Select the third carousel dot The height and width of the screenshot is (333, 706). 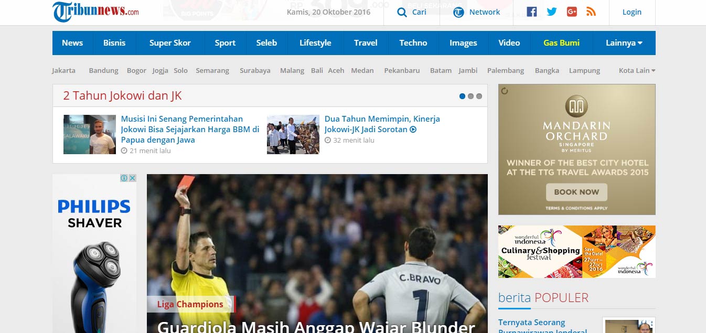point(479,96)
